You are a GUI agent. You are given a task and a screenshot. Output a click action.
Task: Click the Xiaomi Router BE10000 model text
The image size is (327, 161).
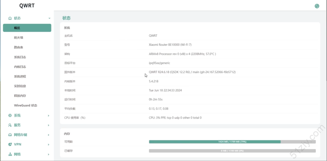pyautogui.click(x=170, y=45)
